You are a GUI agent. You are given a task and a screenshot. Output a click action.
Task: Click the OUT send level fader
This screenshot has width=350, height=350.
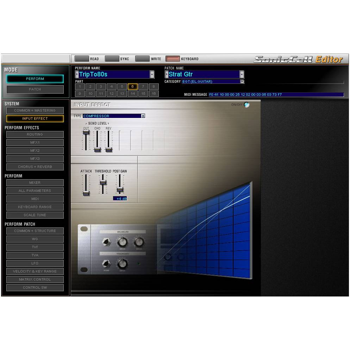[x=86, y=132]
